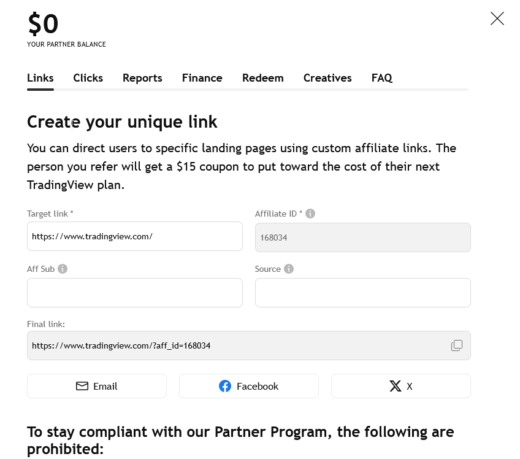This screenshot has width=520, height=459.
Task: Open the Clicks tab
Action: (88, 78)
